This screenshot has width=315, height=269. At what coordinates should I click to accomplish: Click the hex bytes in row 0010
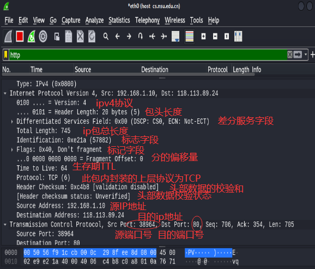[x=99, y=261]
